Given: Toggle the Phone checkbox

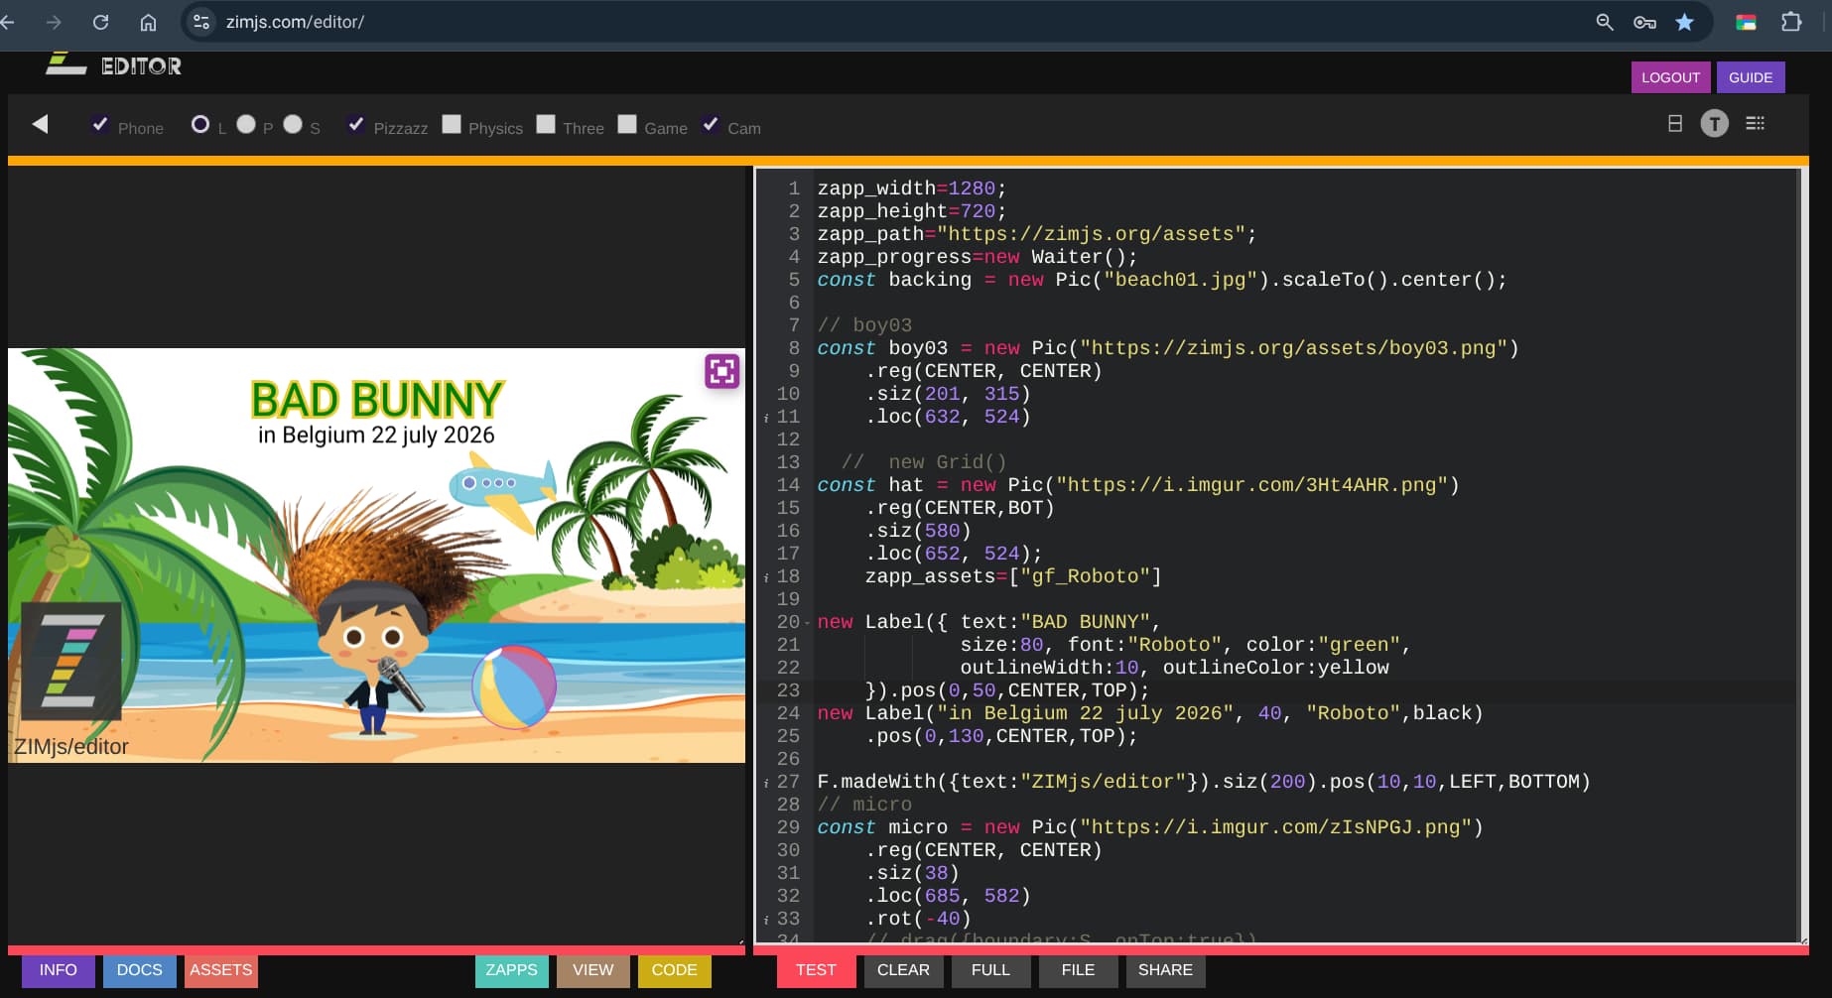Looking at the screenshot, I should click(100, 124).
